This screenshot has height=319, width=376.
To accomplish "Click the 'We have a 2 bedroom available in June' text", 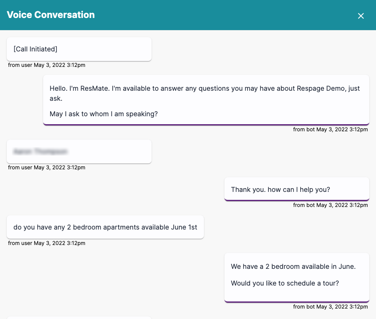I will [x=293, y=266].
